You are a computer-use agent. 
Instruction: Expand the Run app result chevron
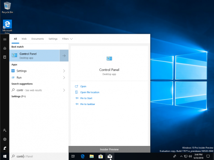(x=64, y=78)
